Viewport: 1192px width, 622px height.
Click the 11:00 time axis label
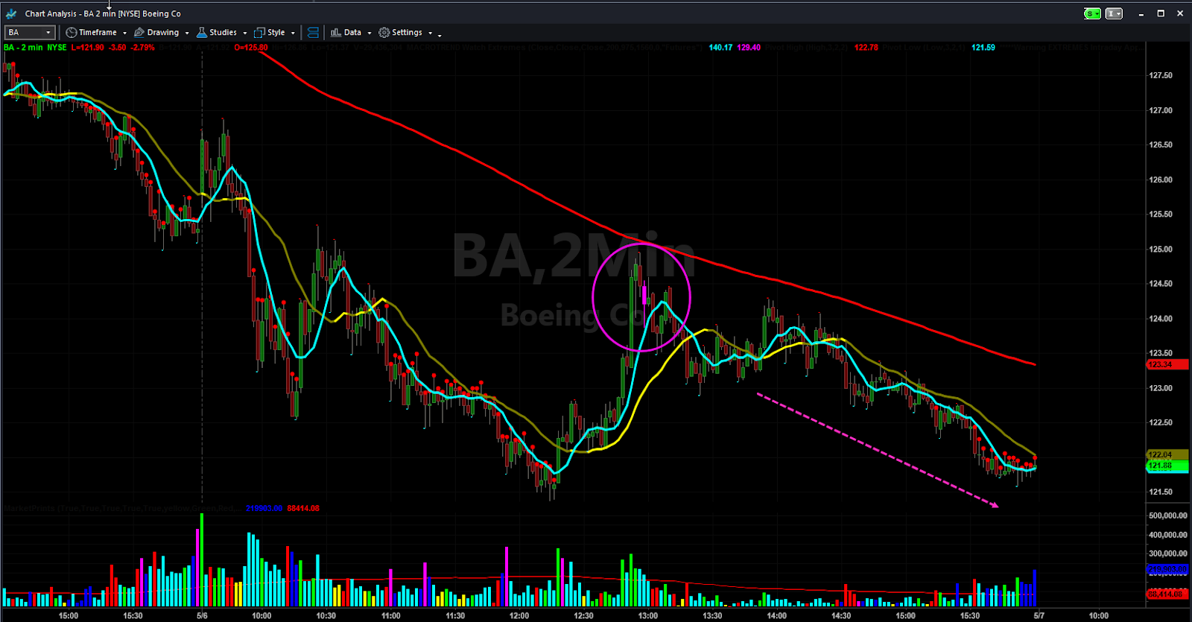pyautogui.click(x=390, y=616)
